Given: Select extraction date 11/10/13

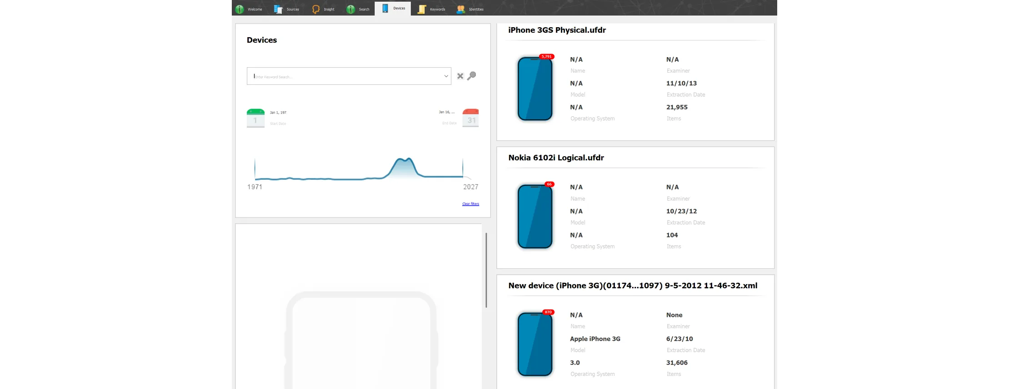Looking at the screenshot, I should pos(681,83).
